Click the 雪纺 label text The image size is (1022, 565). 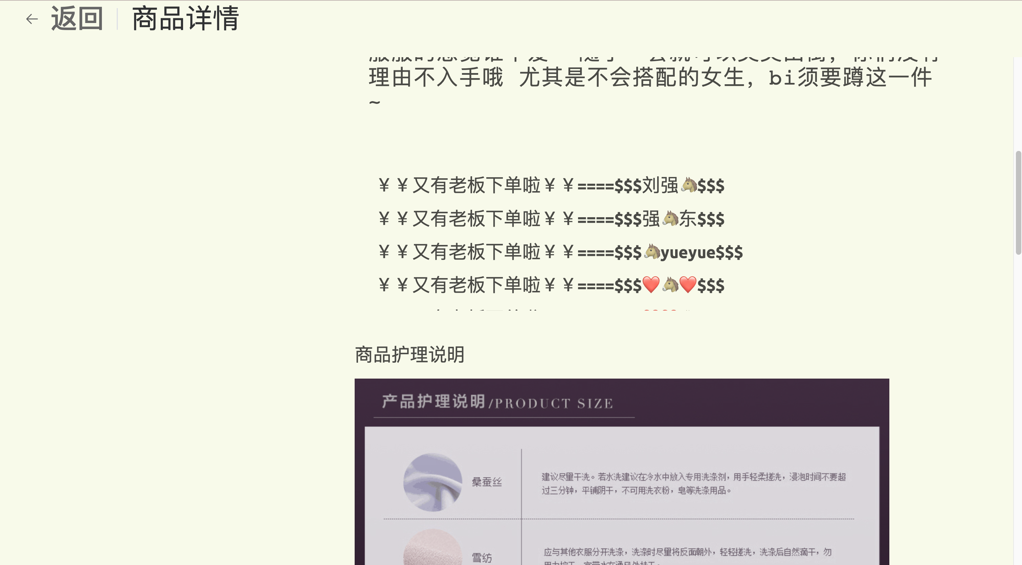coord(482,558)
